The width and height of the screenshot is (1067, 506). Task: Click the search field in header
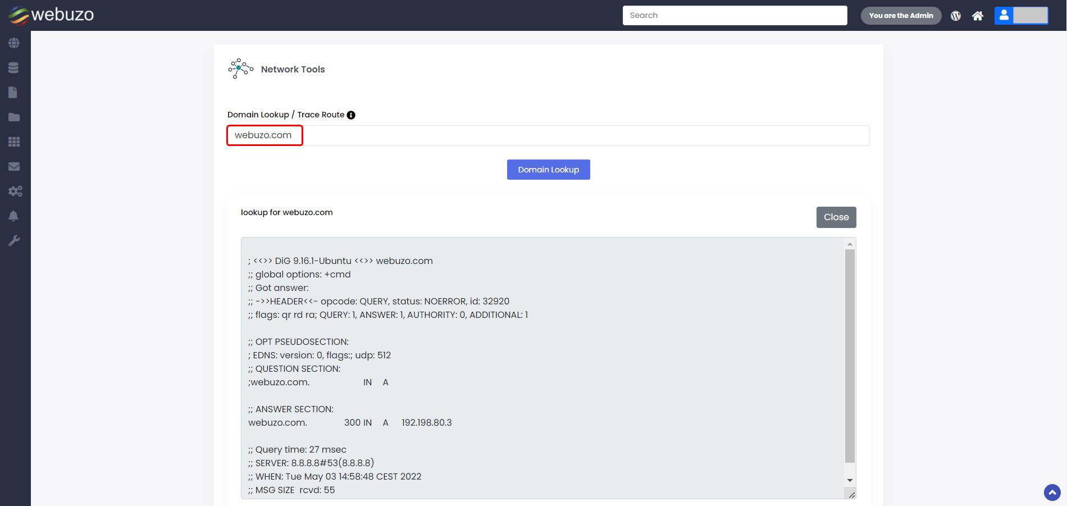pyautogui.click(x=735, y=16)
